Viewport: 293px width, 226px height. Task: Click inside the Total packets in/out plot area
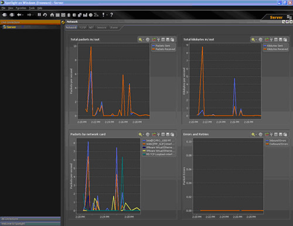(x=114, y=81)
